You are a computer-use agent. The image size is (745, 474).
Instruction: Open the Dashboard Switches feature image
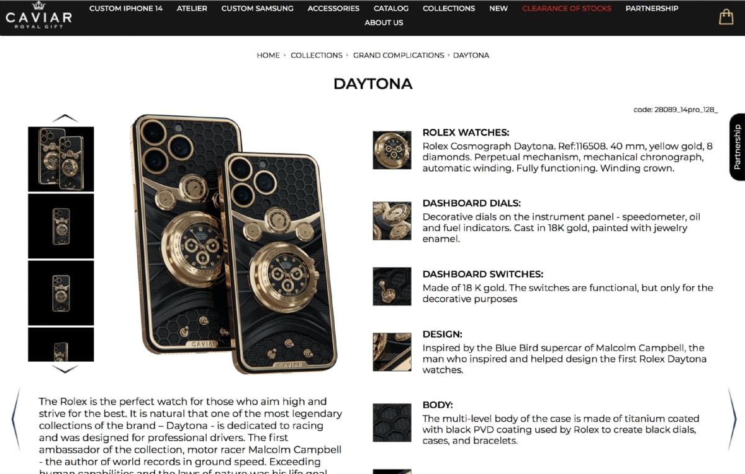pos(392,286)
